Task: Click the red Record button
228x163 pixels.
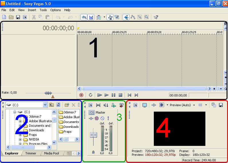Action: (81, 95)
